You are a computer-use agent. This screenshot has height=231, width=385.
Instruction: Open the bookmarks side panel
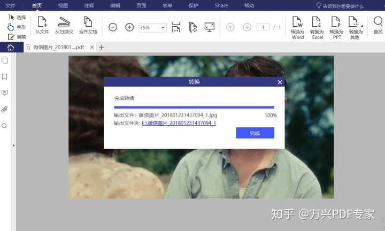tap(4, 76)
